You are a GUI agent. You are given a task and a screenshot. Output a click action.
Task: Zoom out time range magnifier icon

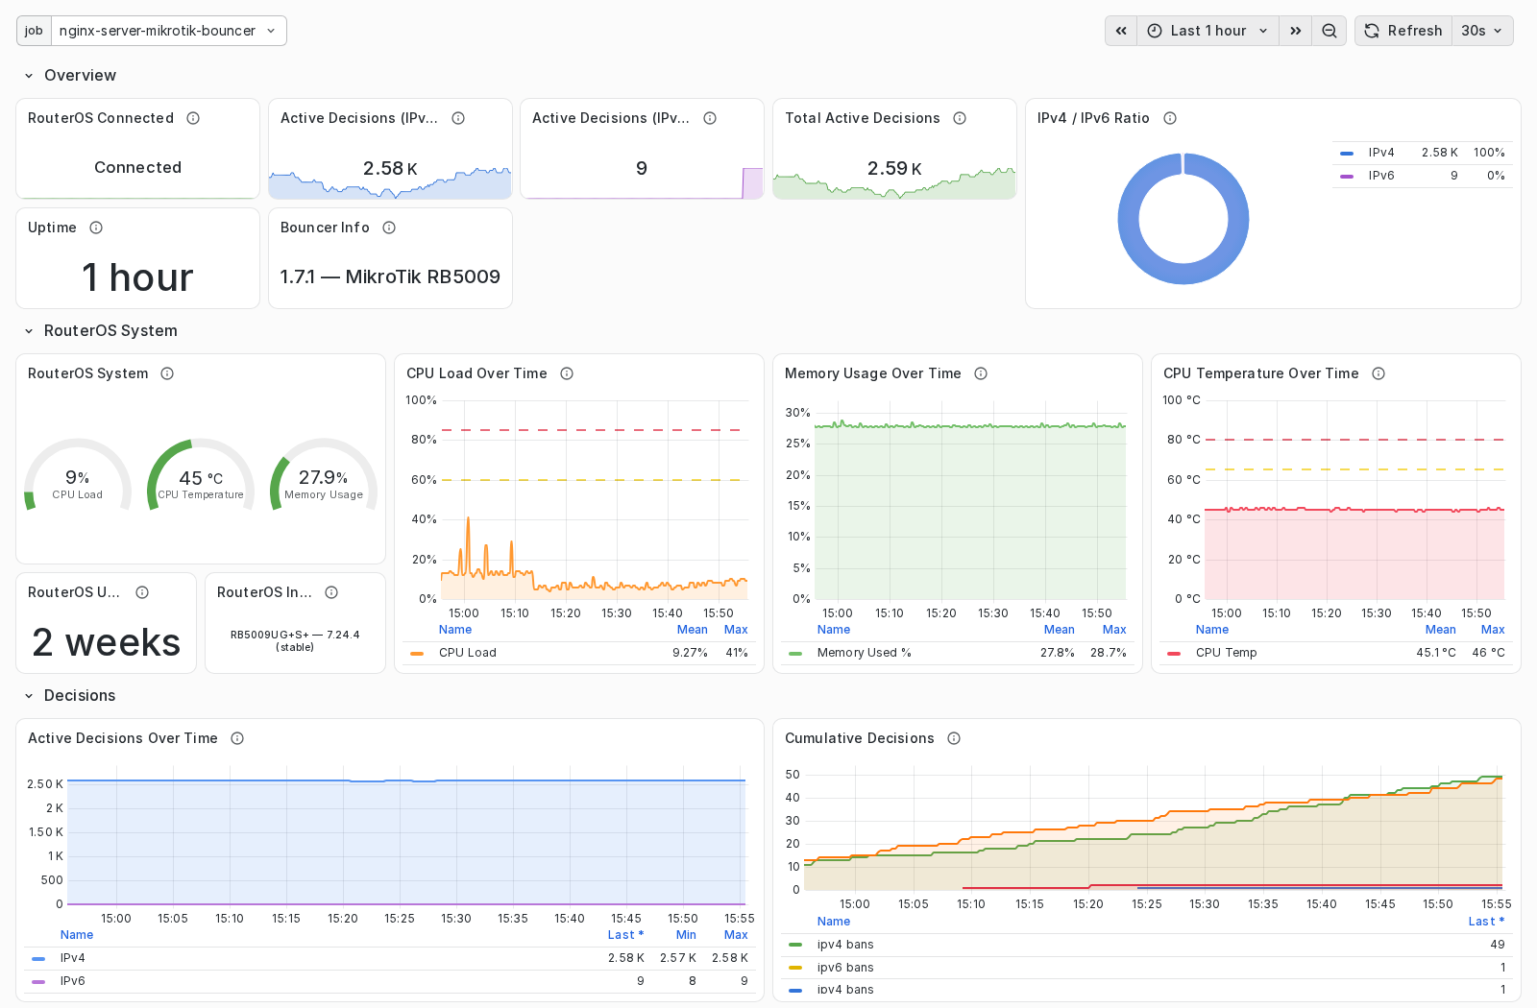click(x=1330, y=31)
